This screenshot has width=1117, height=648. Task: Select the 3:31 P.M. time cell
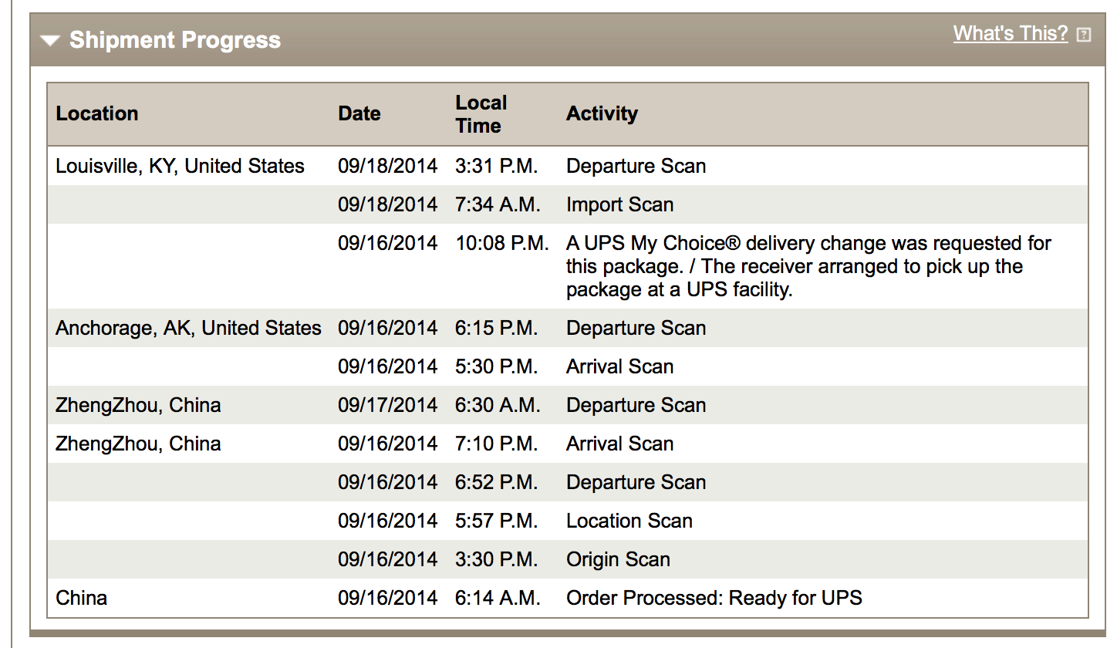click(x=496, y=166)
